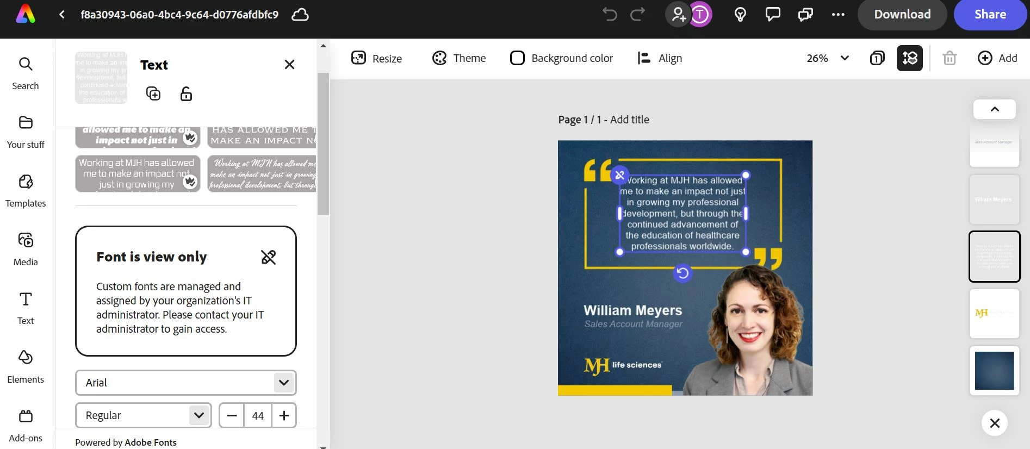Click the Adobe Fonts link
1030x449 pixels.
151,442
